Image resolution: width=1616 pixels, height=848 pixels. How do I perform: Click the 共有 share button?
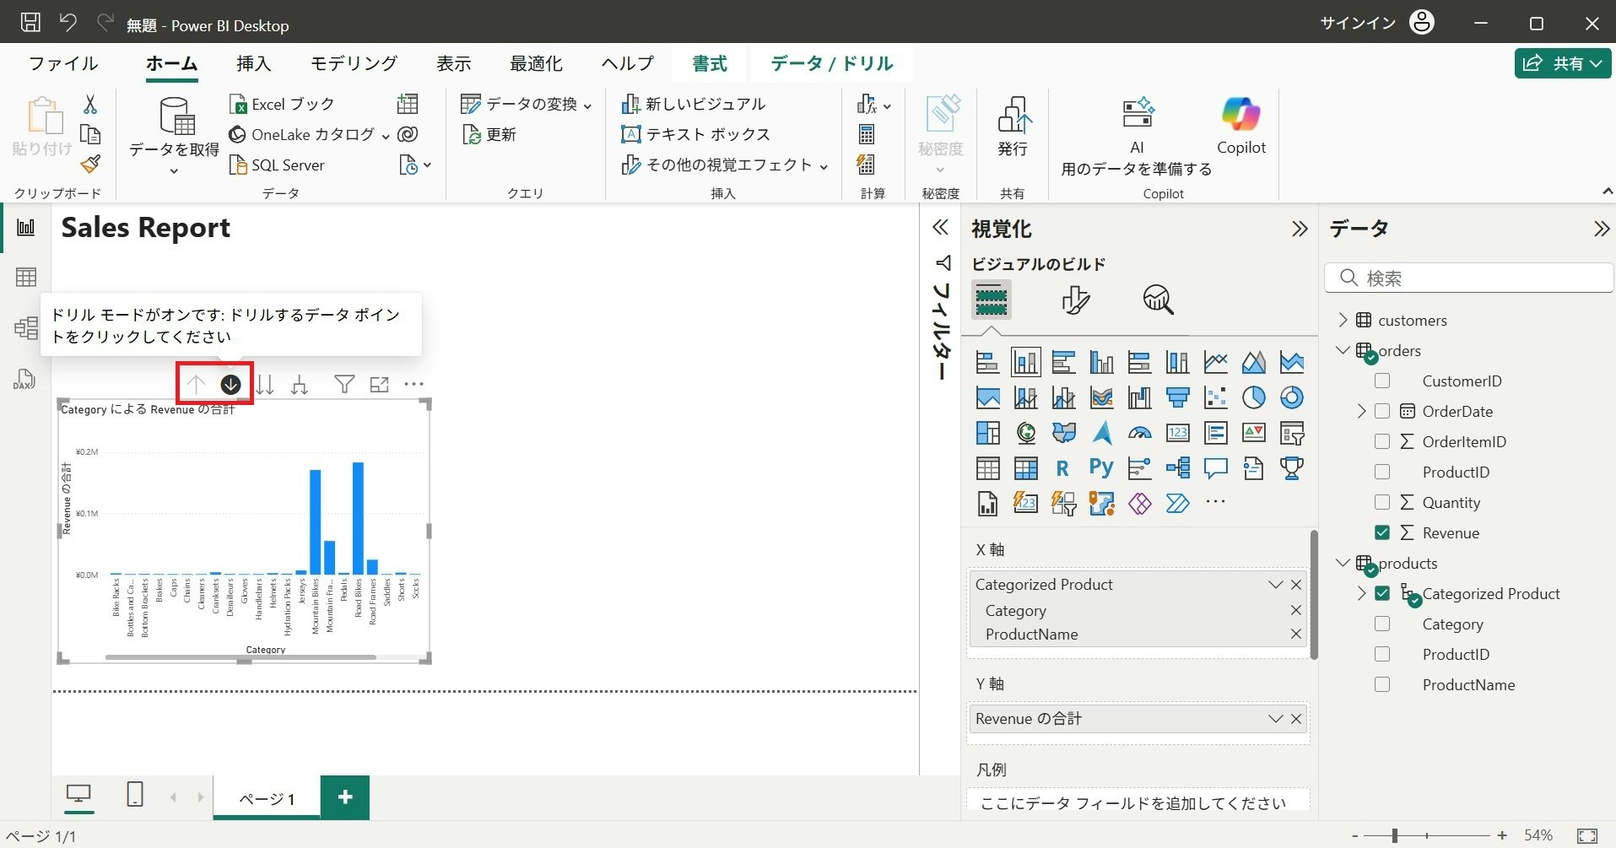(x=1563, y=63)
